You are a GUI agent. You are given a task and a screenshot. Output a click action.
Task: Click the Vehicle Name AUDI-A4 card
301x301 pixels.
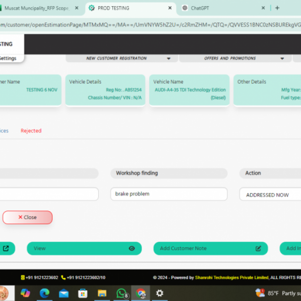tap(189, 90)
